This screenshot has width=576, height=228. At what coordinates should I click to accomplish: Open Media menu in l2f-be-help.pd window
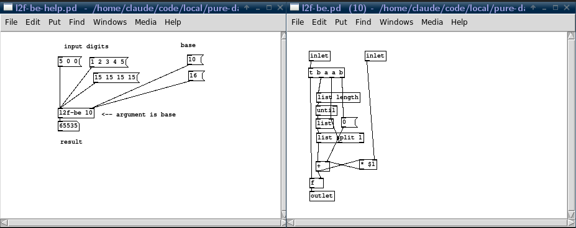tap(145, 22)
